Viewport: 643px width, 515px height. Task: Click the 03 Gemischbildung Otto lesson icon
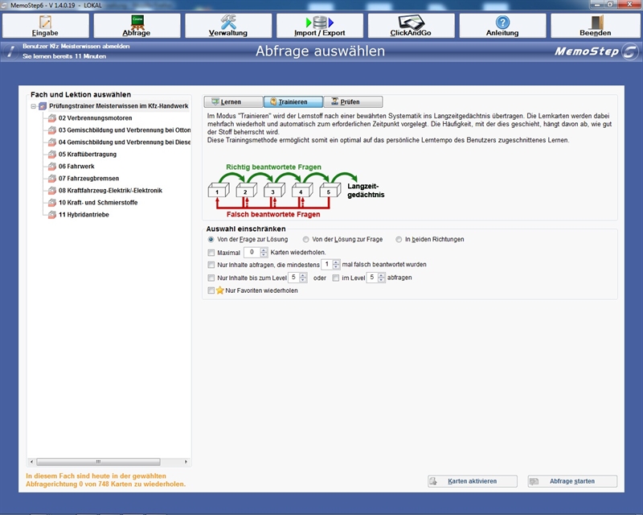[x=52, y=130]
